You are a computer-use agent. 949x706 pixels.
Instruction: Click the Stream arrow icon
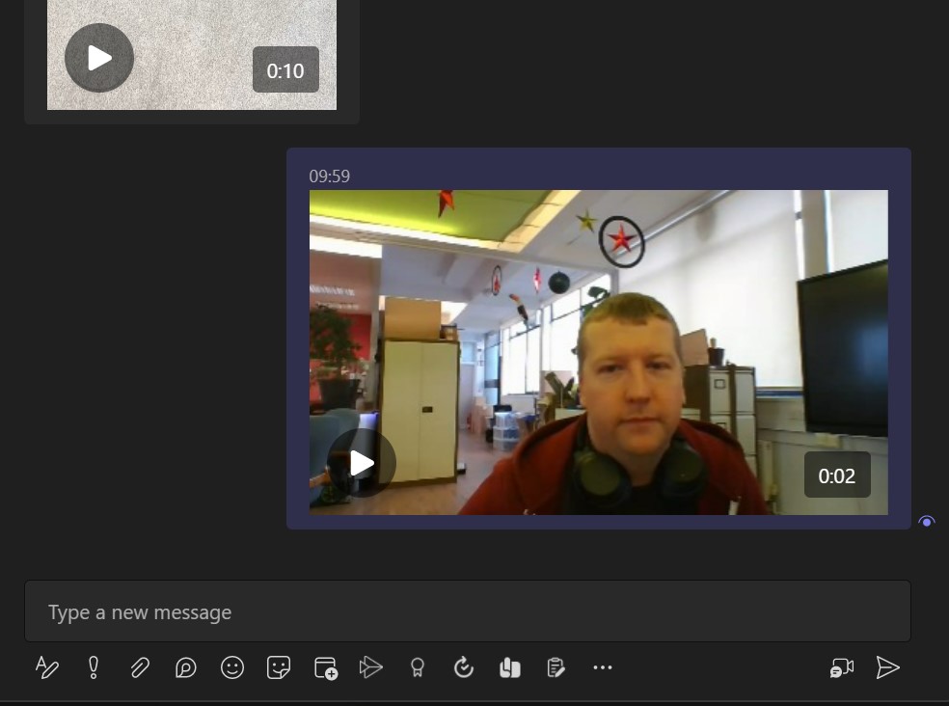(x=371, y=667)
